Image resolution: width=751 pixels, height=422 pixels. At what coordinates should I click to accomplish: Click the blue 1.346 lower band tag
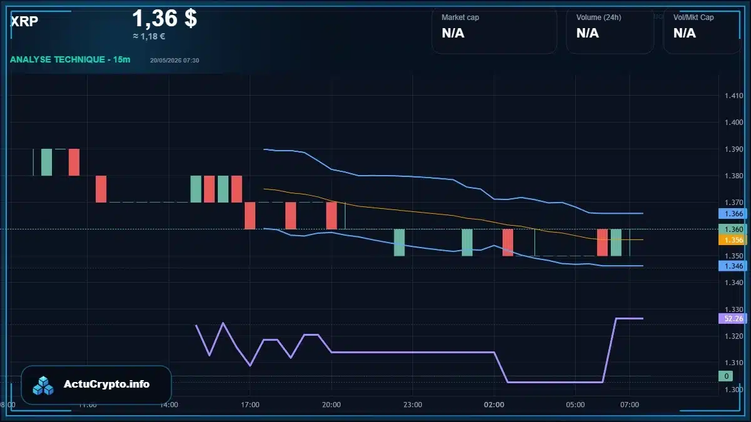point(732,266)
